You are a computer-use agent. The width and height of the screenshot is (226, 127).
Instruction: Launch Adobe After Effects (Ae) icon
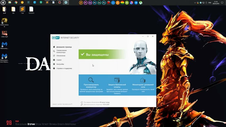tap(90, 3)
